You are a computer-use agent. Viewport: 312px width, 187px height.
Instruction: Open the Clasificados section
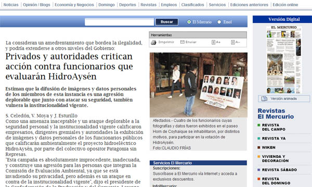coord(192,5)
